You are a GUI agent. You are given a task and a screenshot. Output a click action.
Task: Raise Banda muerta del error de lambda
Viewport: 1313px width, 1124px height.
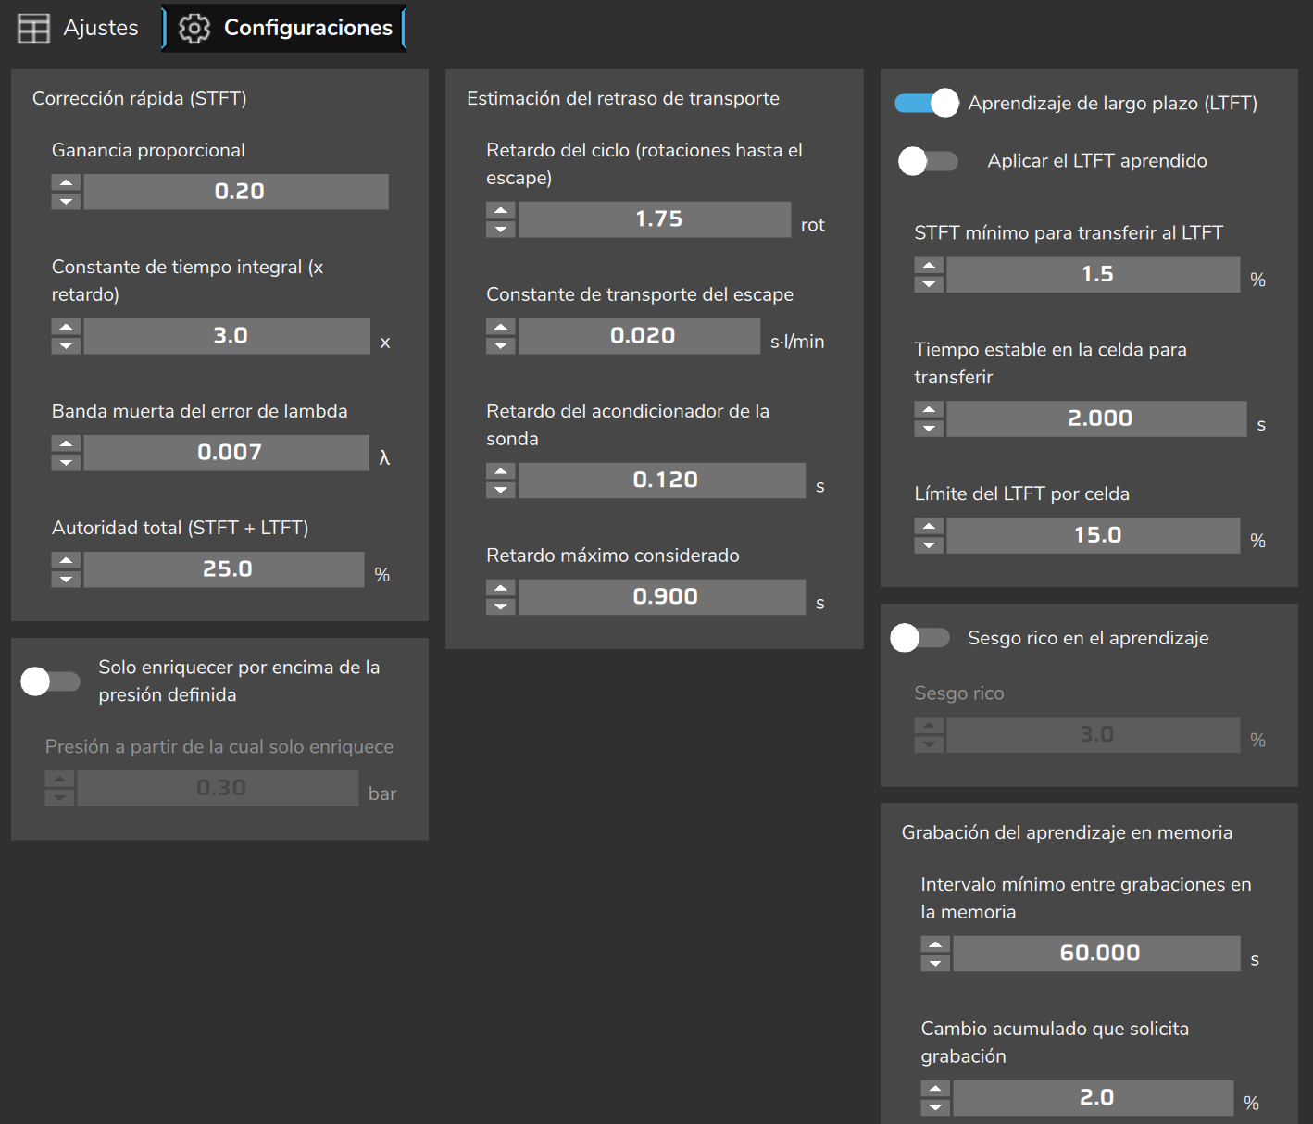pyautogui.click(x=66, y=444)
